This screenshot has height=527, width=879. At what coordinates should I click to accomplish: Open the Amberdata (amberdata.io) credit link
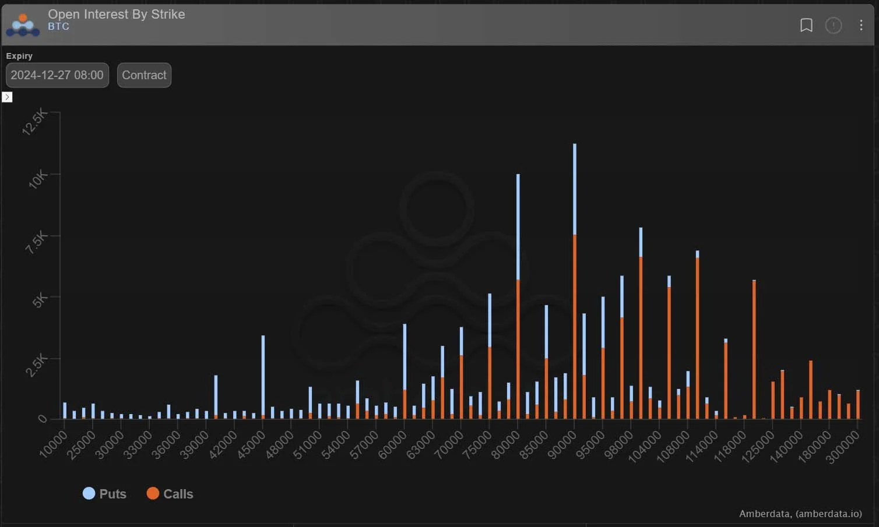coord(800,514)
